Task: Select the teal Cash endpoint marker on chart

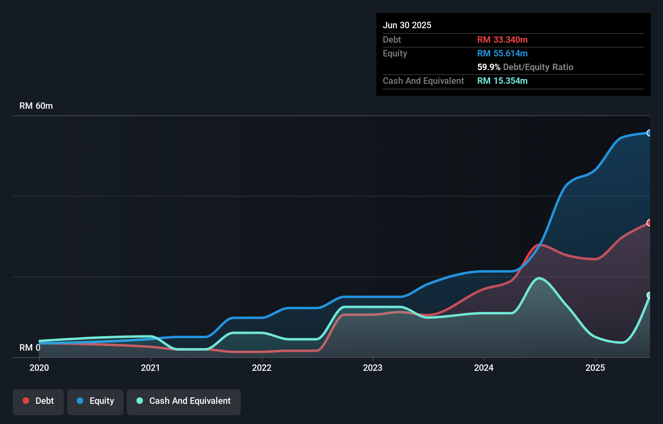Action: click(649, 296)
